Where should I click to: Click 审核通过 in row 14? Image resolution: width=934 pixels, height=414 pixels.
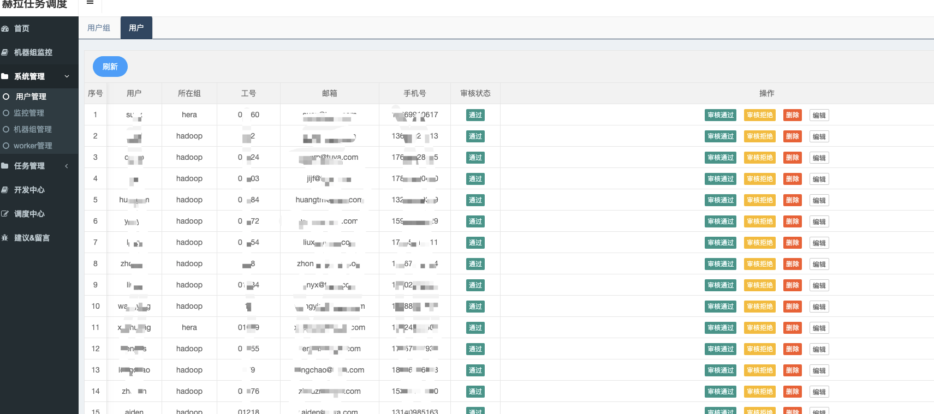tap(721, 392)
